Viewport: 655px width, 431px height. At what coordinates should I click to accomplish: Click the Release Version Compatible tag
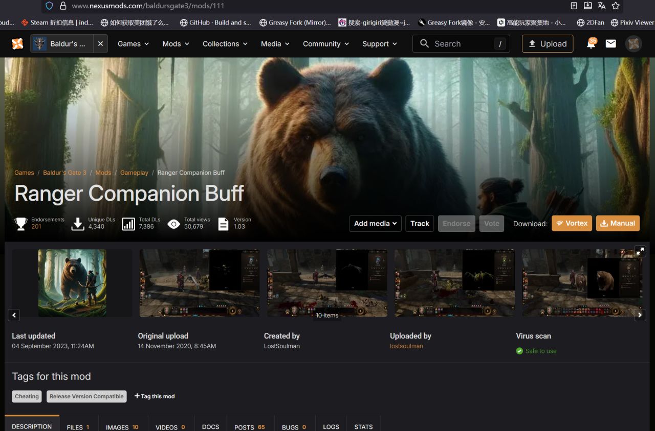click(86, 396)
